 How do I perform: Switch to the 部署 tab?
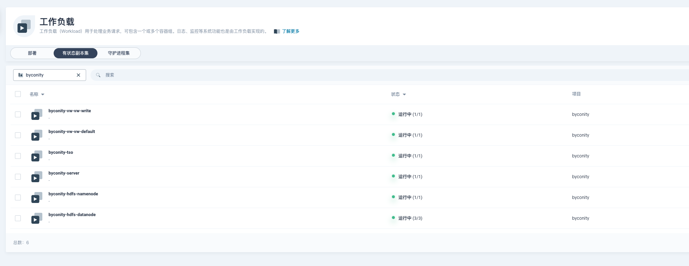pos(32,53)
